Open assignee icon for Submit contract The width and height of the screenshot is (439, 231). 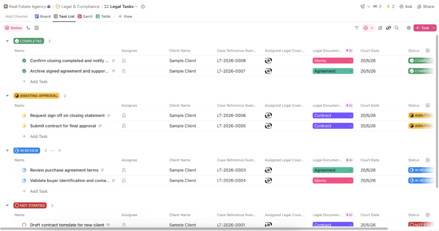pyautogui.click(x=124, y=126)
